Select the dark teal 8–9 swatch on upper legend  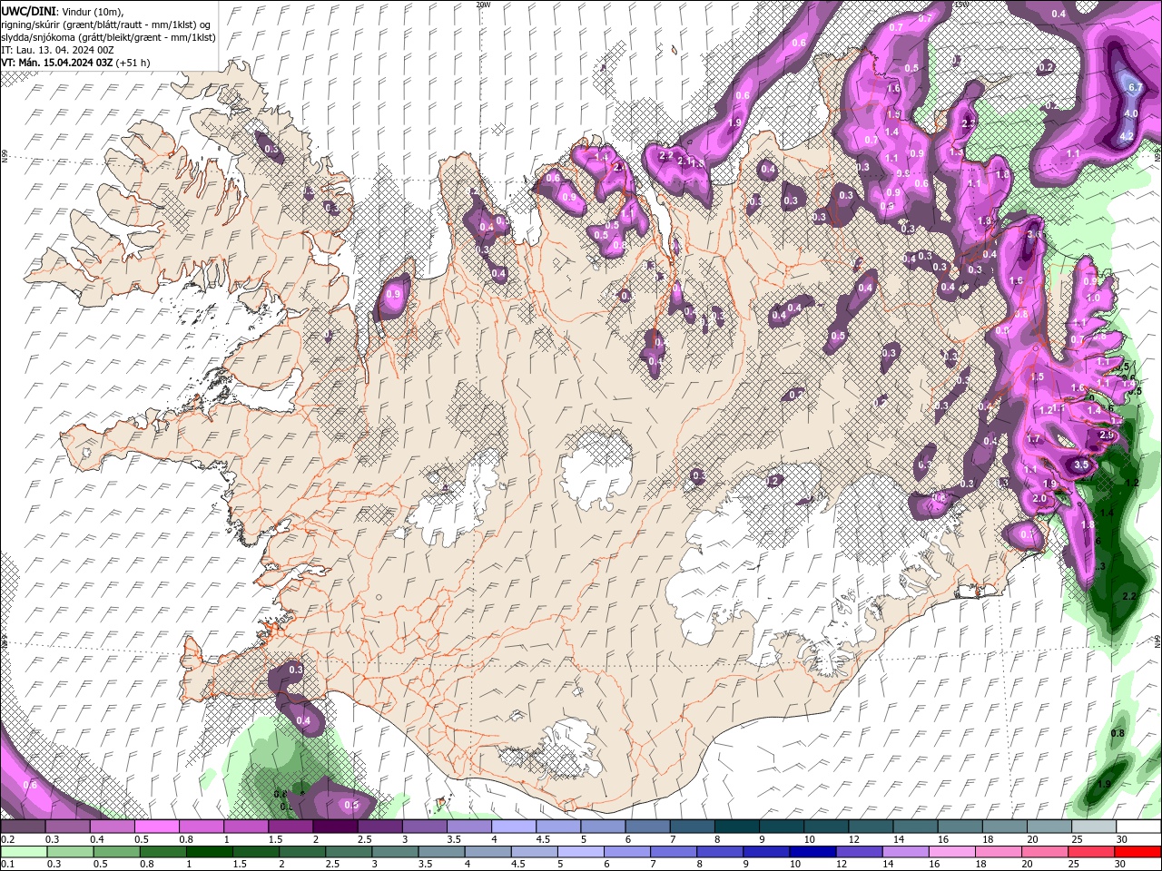click(x=735, y=827)
